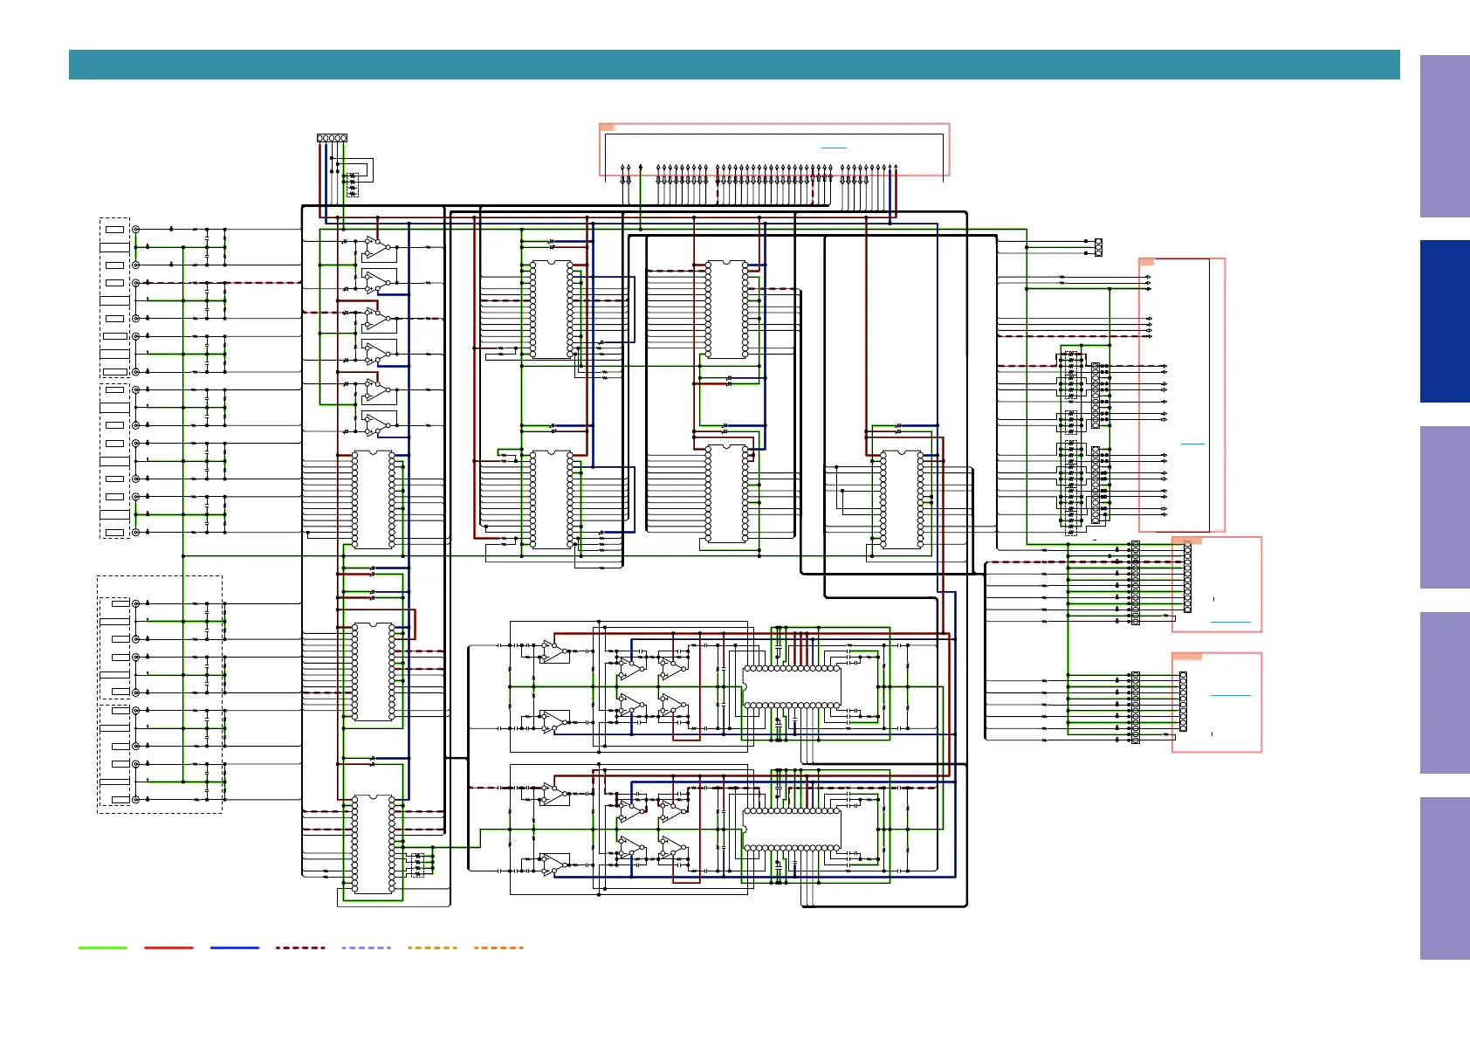1470x1040 pixels.
Task: Follow the blue link in upper small pink box
Action: point(1231,622)
